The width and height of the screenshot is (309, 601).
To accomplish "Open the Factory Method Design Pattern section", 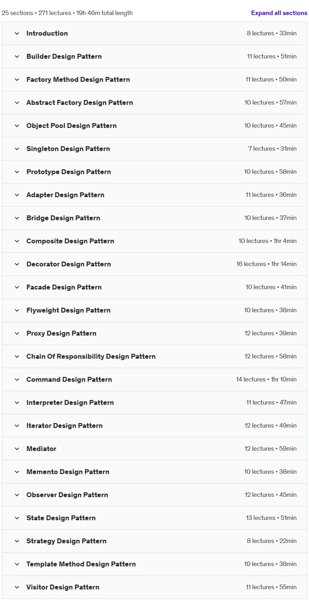I will click(x=154, y=80).
